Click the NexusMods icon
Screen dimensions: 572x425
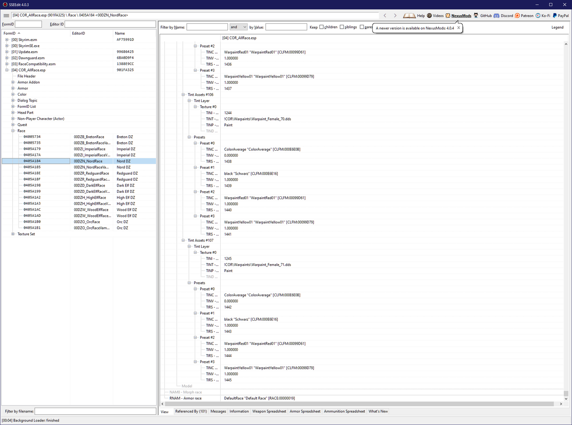[x=448, y=15]
